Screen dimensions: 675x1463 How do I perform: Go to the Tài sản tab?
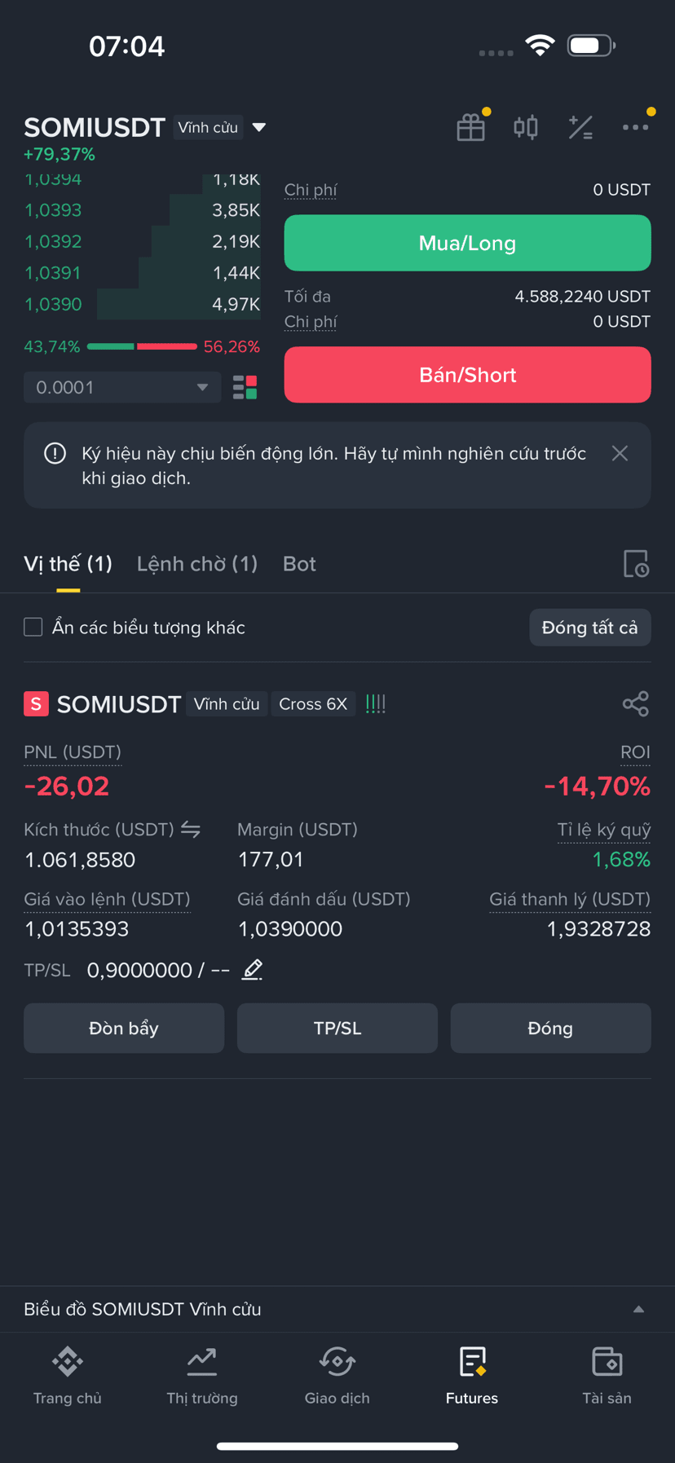pos(607,1376)
